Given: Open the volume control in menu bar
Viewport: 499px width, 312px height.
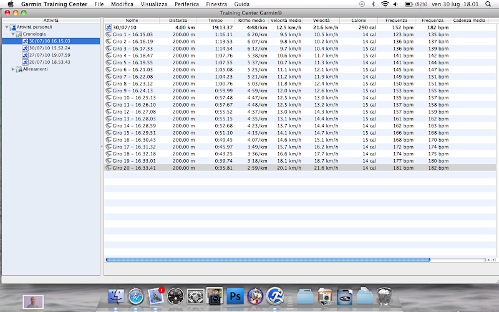Looking at the screenshot, I should tap(395, 4).
